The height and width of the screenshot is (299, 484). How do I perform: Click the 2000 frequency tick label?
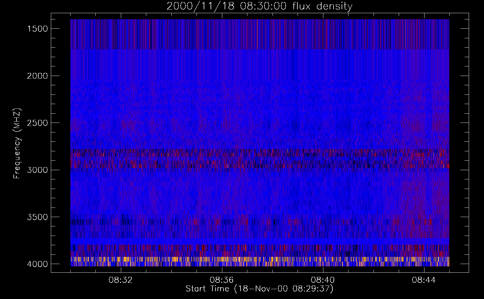[37, 76]
